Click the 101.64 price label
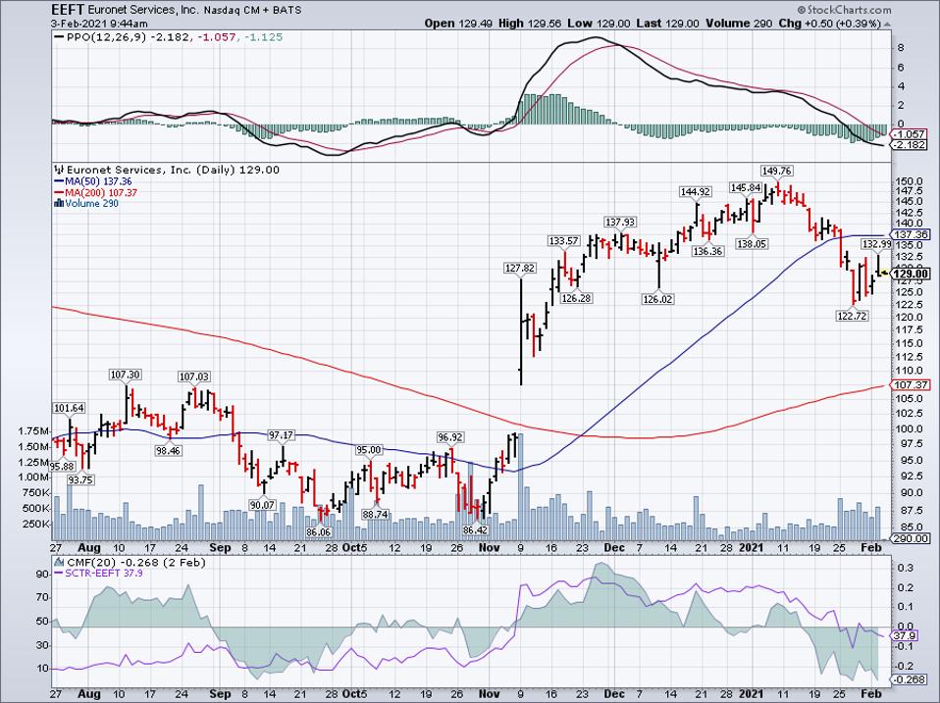Screen dimensions: 940x703 point(69,408)
